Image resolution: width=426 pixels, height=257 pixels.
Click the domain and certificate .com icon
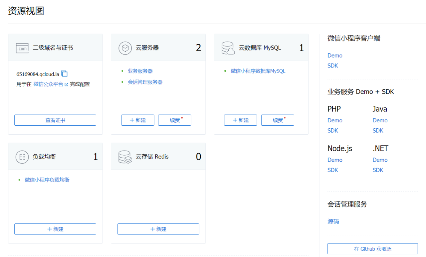pyautogui.click(x=22, y=48)
